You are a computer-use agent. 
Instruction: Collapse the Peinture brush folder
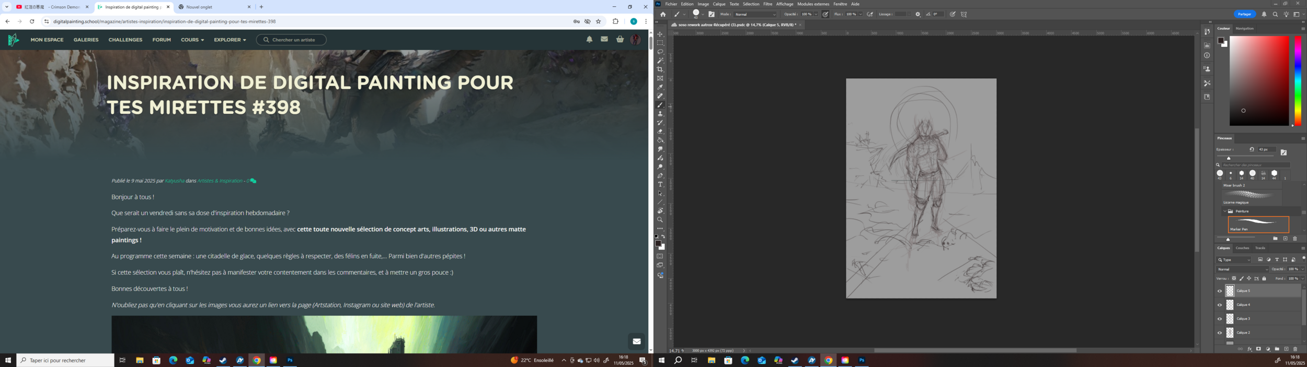1225,211
